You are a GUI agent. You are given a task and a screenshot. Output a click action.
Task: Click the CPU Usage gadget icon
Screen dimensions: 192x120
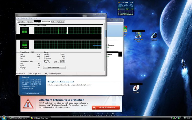pyautogui.click(x=119, y=2)
